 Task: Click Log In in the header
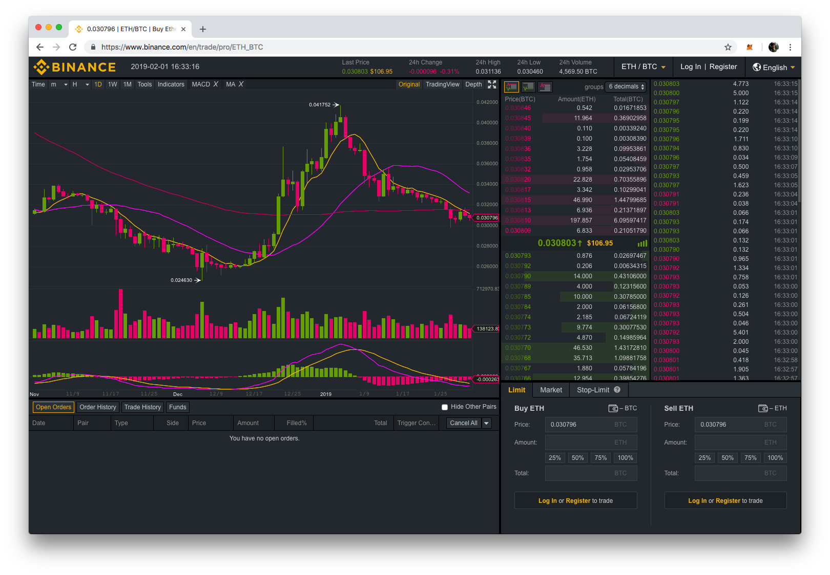(691, 67)
